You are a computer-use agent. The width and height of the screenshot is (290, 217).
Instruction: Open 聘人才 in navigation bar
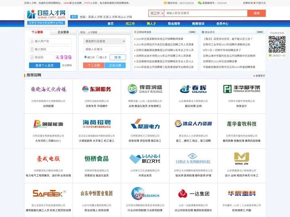151,24
